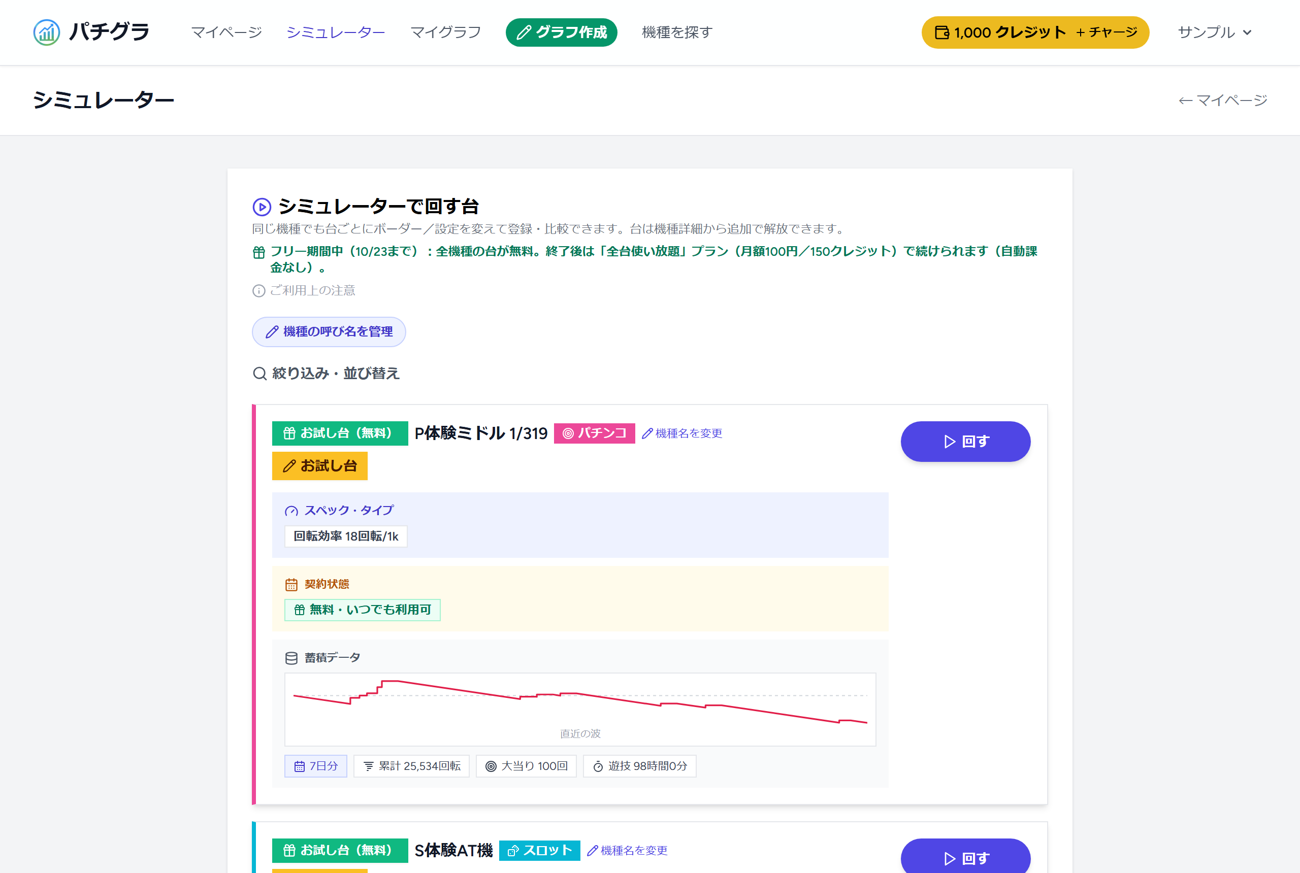Go to マイグラフ in the navigation
Viewport: 1300px width, 873px height.
[445, 32]
